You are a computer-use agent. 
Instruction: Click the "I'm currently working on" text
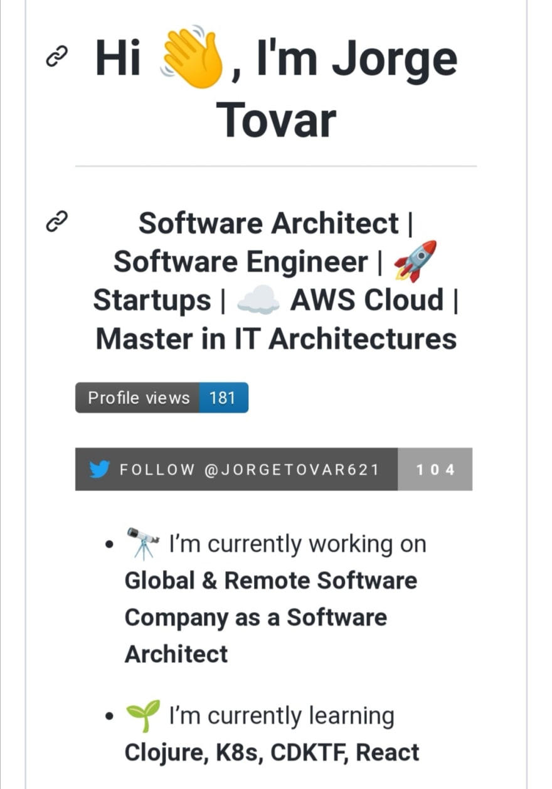298,544
